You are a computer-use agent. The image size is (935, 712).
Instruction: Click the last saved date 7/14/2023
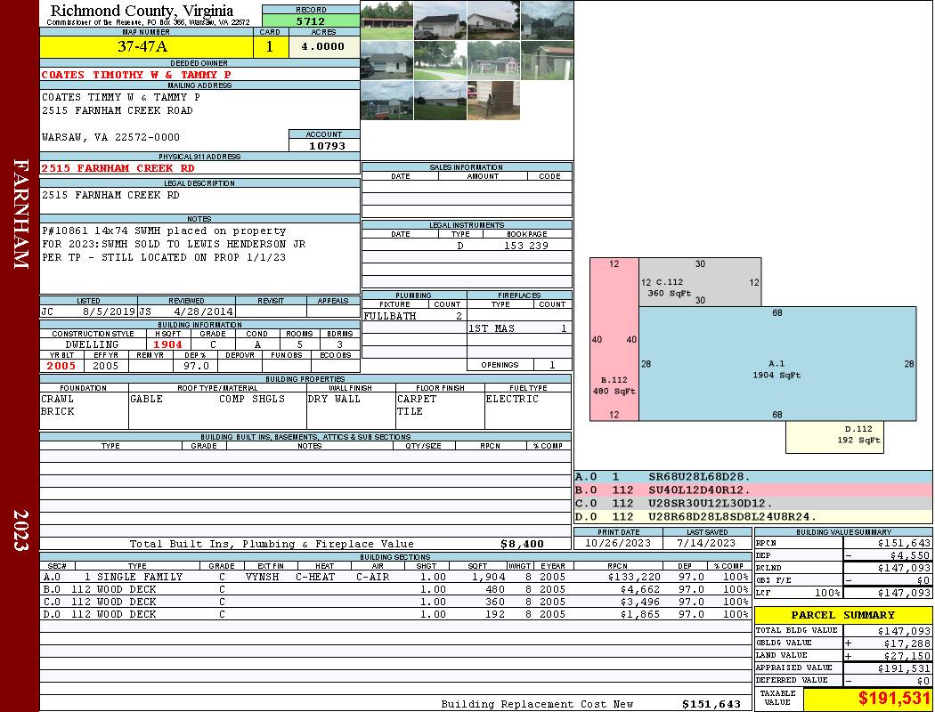(x=706, y=543)
